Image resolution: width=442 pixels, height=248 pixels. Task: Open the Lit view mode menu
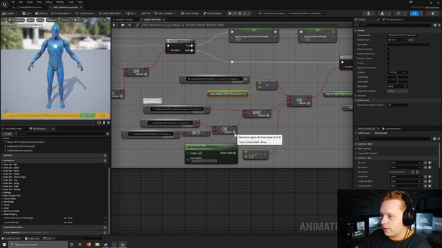(x=30, y=20)
